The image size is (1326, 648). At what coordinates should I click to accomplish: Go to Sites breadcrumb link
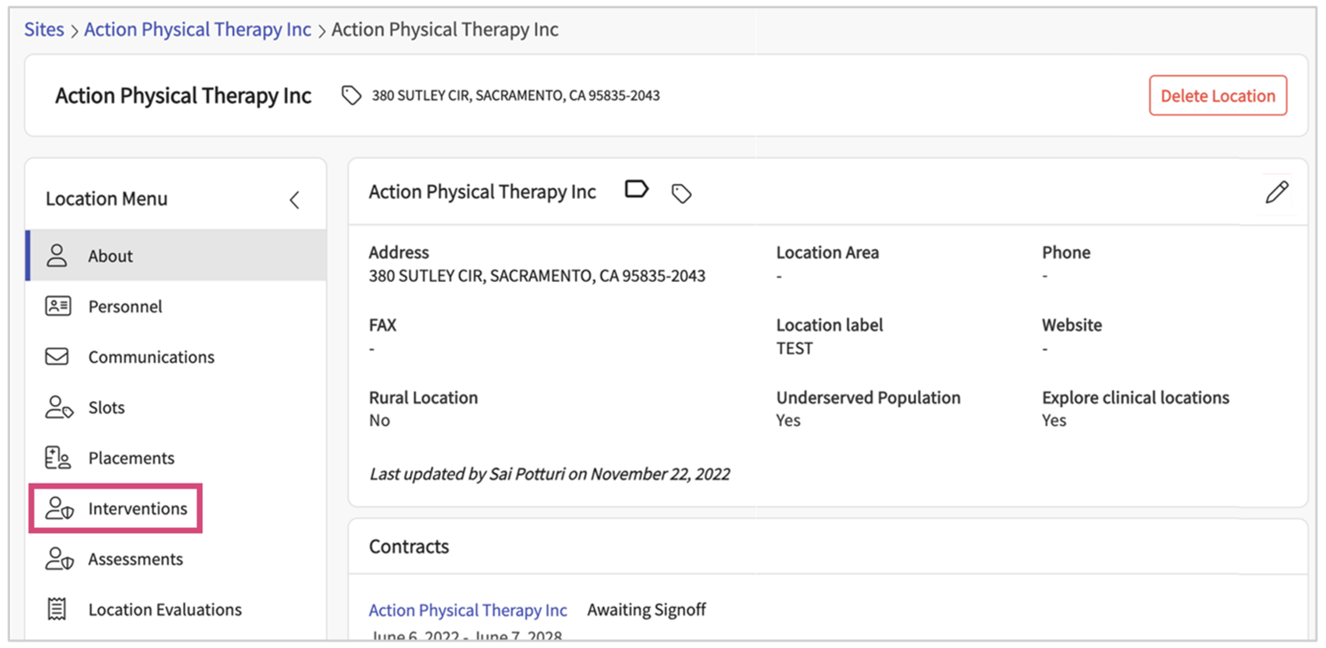coord(44,29)
